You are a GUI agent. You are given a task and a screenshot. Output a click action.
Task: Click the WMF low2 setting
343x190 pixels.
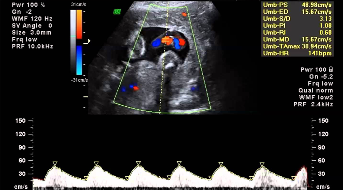pos(316,98)
